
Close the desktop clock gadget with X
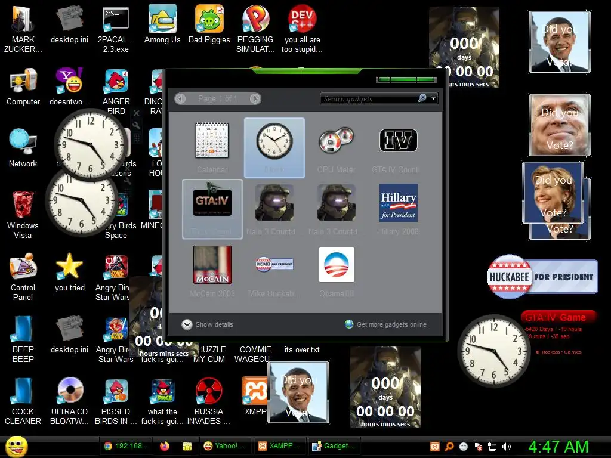[x=137, y=113]
